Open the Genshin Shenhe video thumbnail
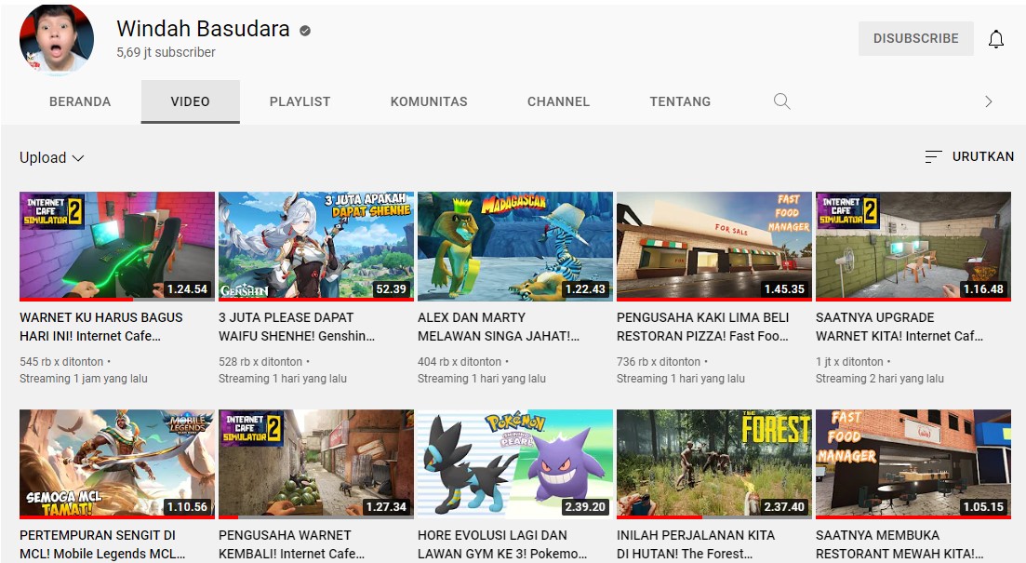 pos(316,247)
